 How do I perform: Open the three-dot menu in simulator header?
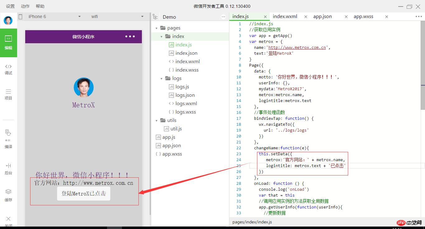(x=130, y=36)
